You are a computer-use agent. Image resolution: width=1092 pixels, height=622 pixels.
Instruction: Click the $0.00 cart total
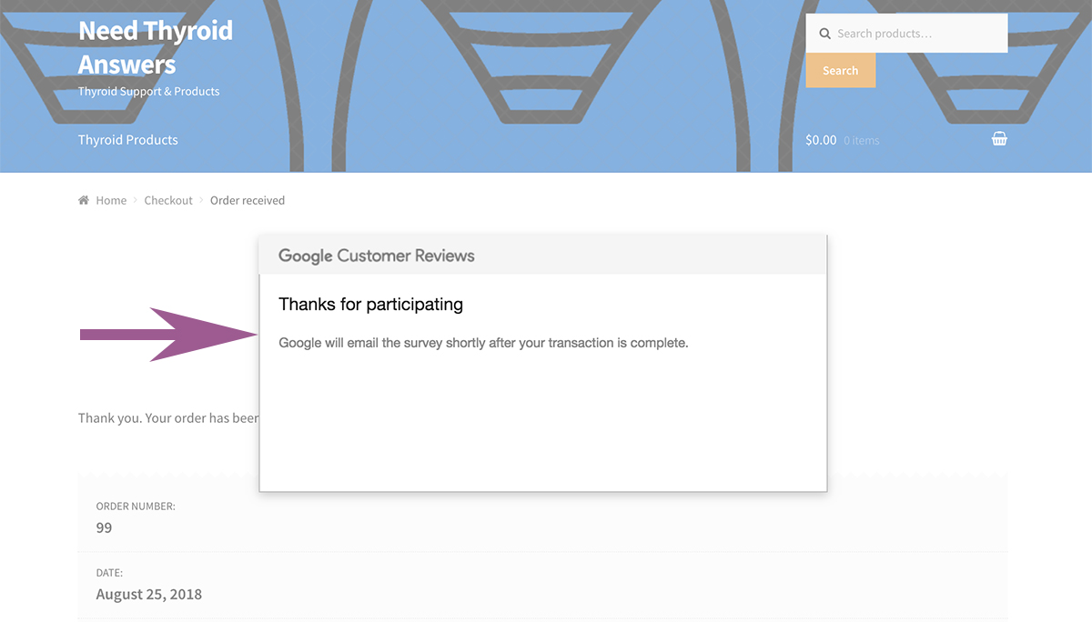pos(821,140)
